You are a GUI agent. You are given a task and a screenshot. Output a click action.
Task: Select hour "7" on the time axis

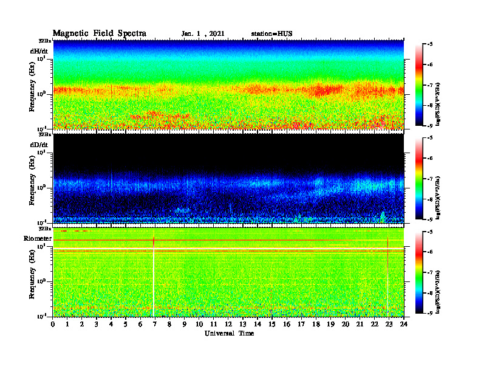155,324
